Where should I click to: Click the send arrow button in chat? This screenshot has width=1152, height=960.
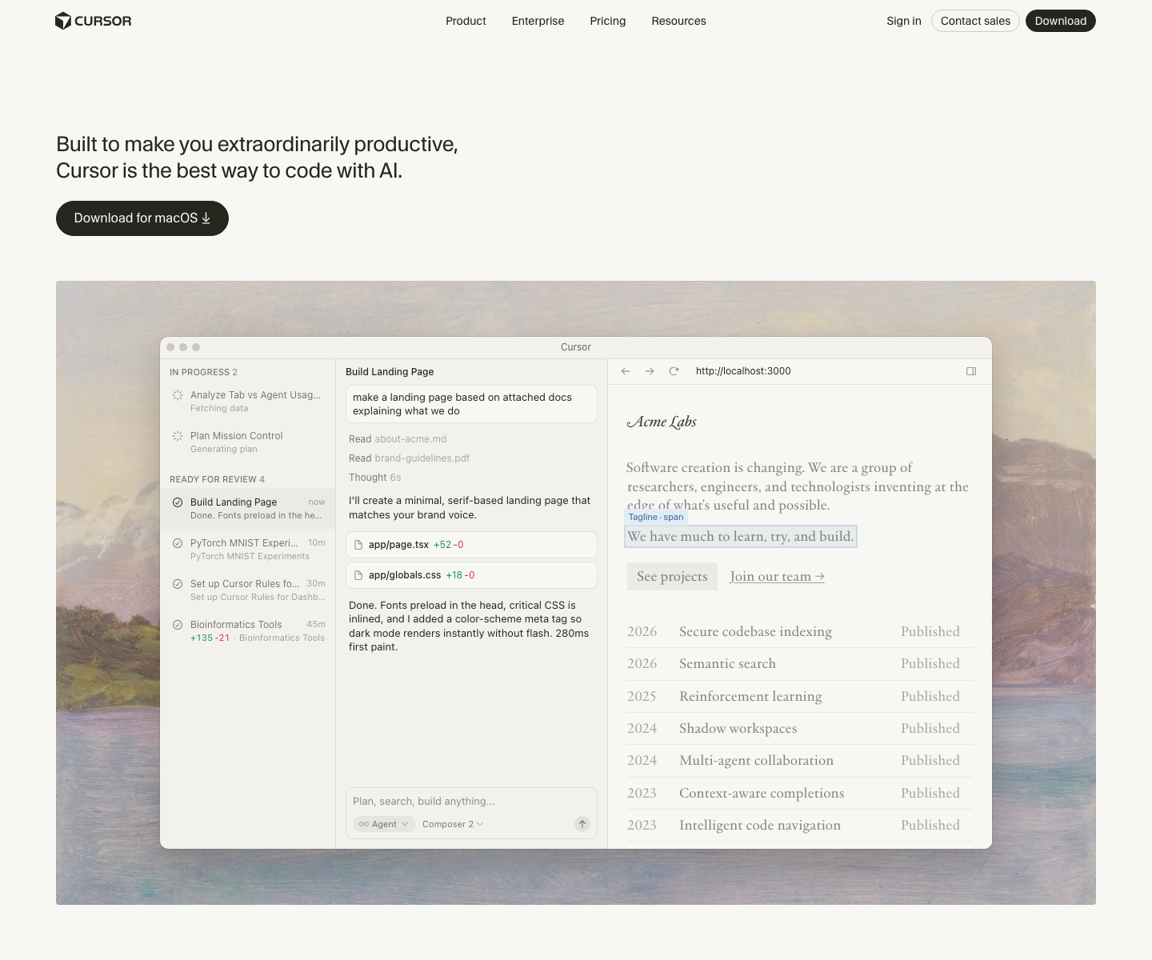tap(582, 824)
